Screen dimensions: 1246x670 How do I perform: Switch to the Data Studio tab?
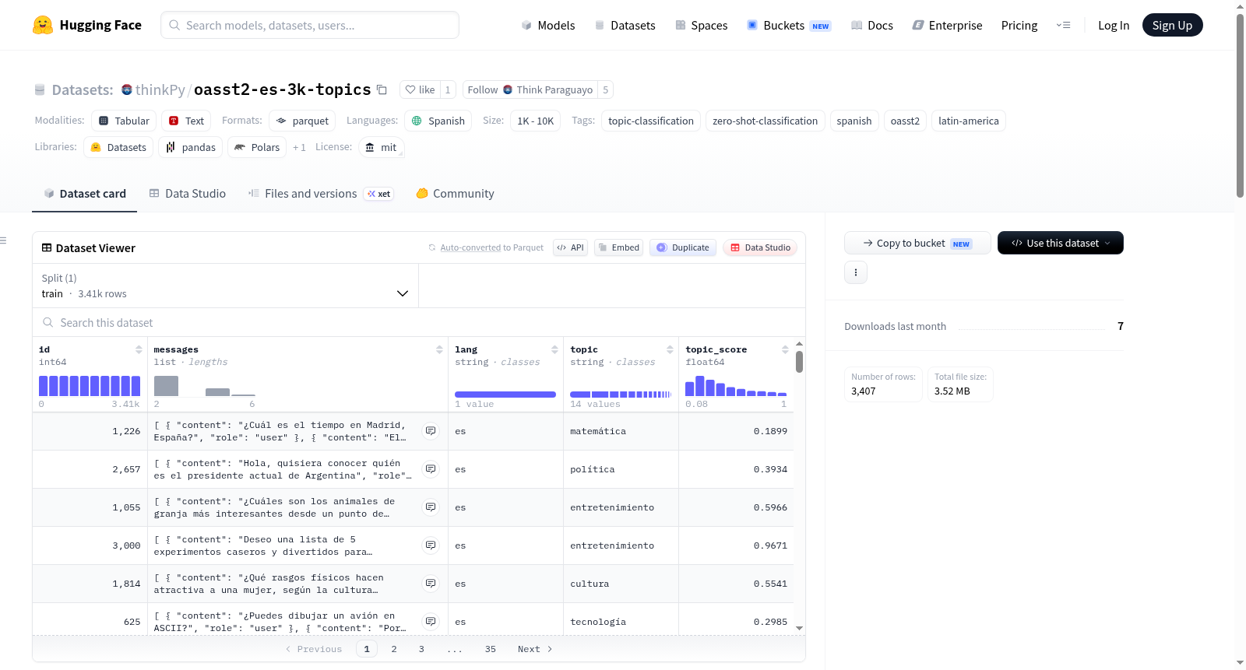tap(188, 194)
